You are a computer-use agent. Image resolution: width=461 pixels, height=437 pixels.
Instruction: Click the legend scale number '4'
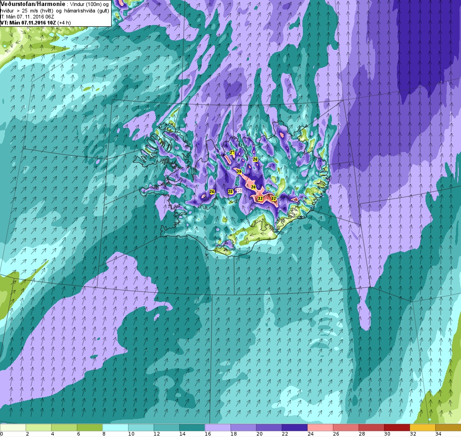point(53,434)
